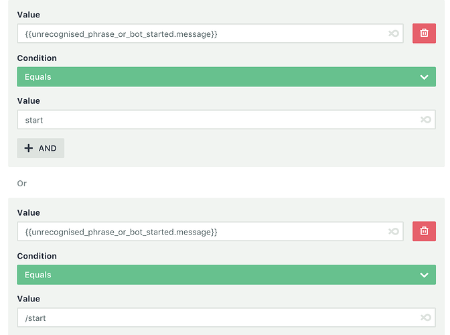Focus the value field containing '/start'
Screen dimensions: 450x335
[226, 318]
